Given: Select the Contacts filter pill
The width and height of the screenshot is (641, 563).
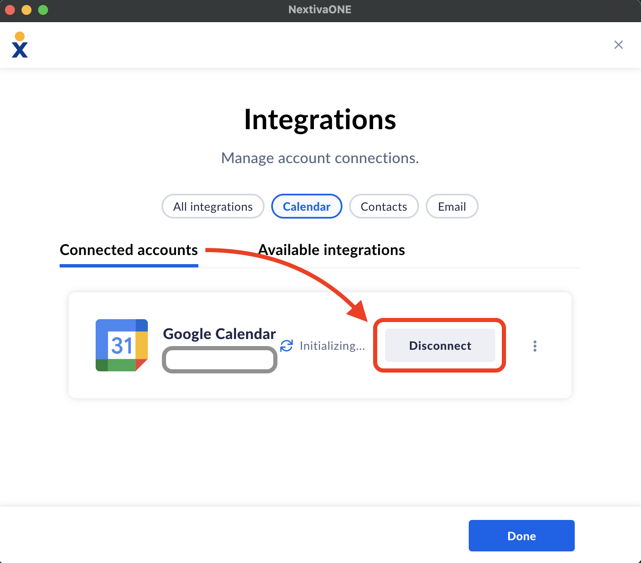Looking at the screenshot, I should pos(384,206).
